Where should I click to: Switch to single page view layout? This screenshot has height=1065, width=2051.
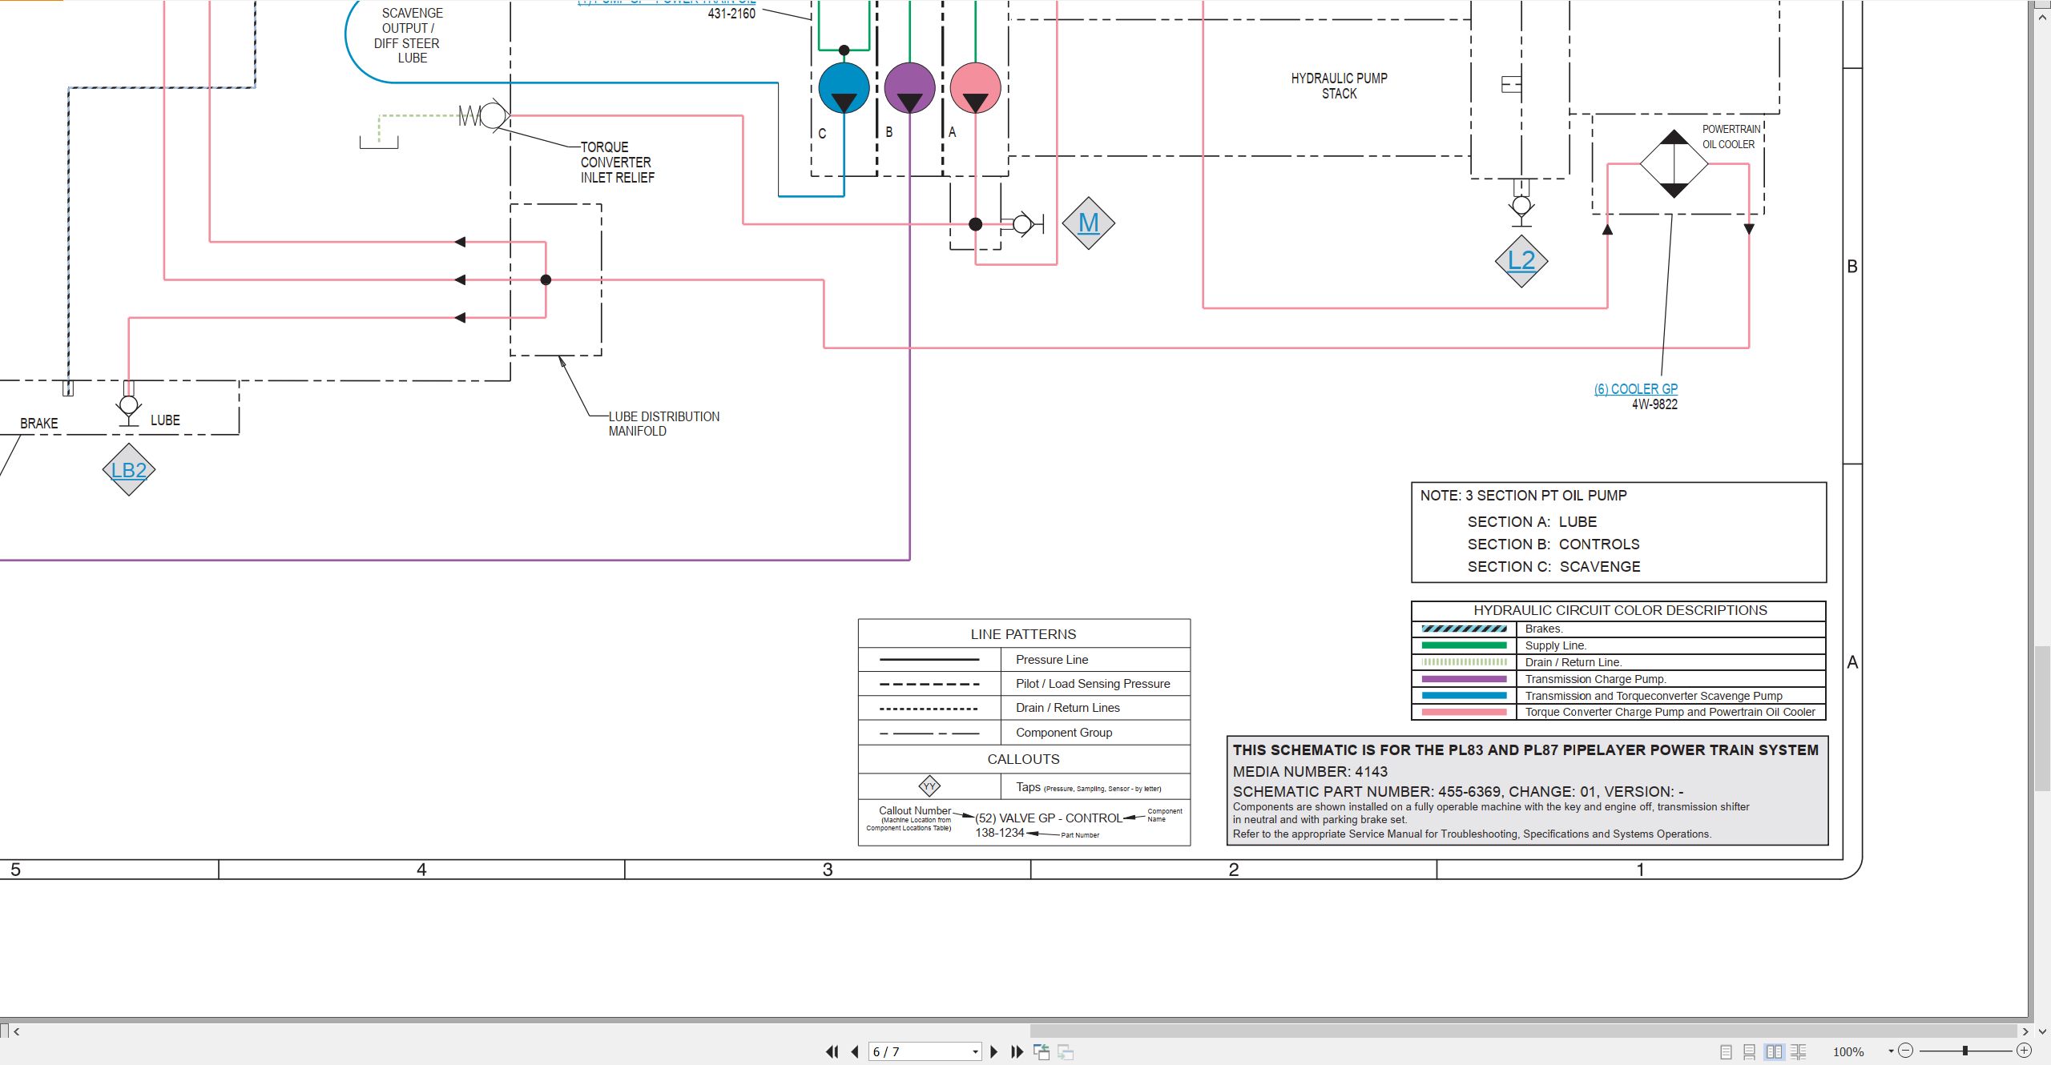[x=1726, y=1051]
